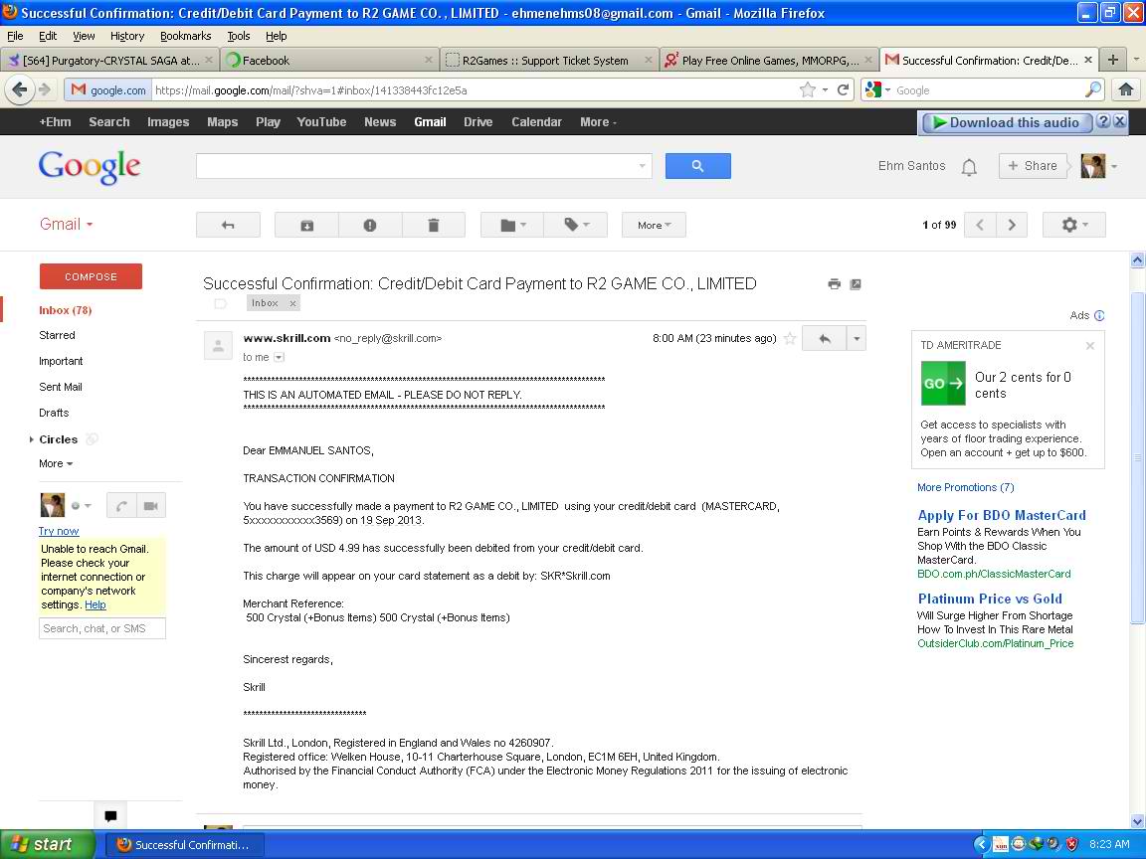
Task: Toggle the importance marker beside Inbox label
Action: (x=221, y=303)
